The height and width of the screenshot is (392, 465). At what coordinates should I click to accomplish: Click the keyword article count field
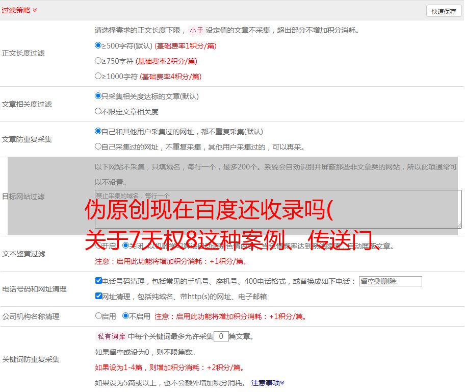[x=221, y=336]
